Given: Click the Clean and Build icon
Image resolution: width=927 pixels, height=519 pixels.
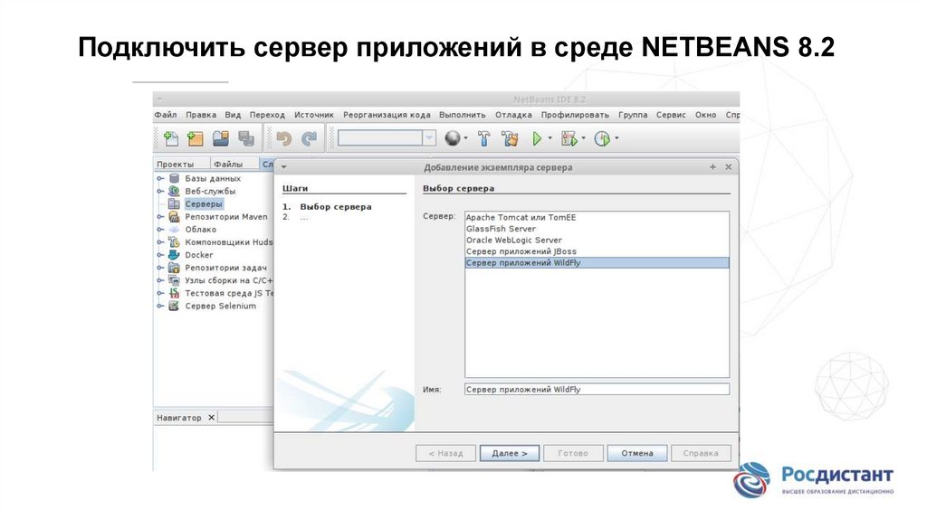Looking at the screenshot, I should click(510, 138).
